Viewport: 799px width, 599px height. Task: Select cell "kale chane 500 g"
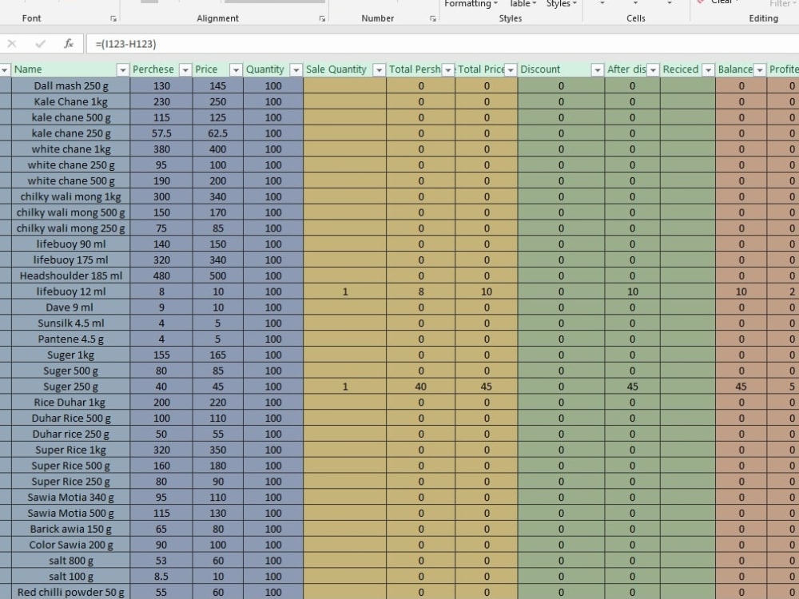(71, 117)
